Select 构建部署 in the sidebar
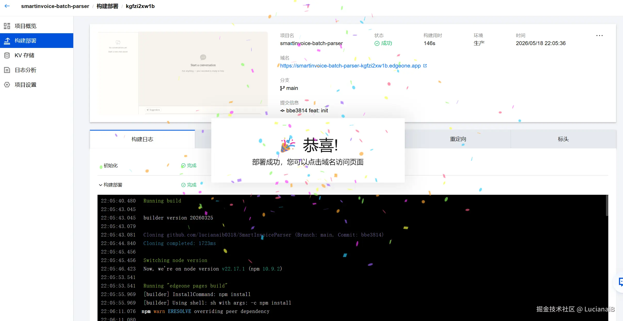623x321 pixels. click(37, 41)
